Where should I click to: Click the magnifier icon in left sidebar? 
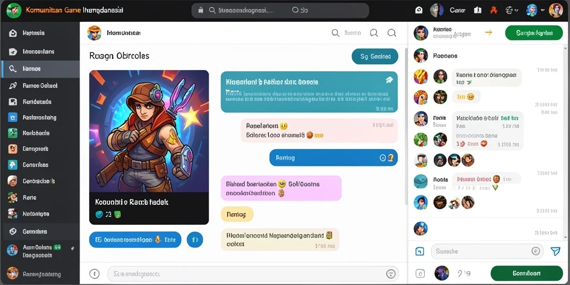(x=13, y=68)
